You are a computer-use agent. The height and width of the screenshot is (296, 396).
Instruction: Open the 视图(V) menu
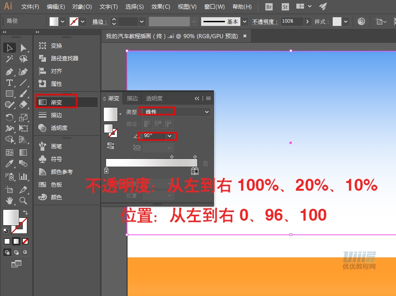187,7
